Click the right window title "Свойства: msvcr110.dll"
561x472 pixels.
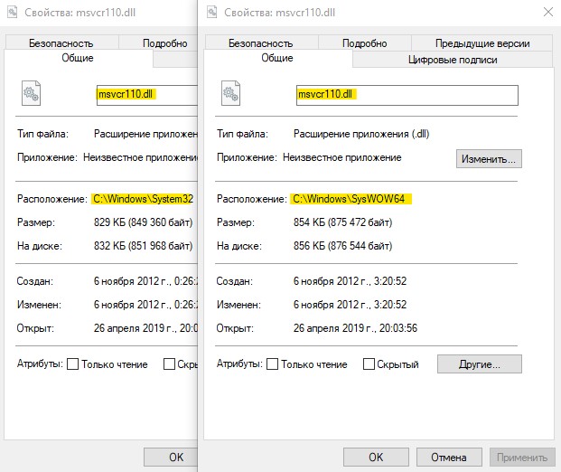280,13
